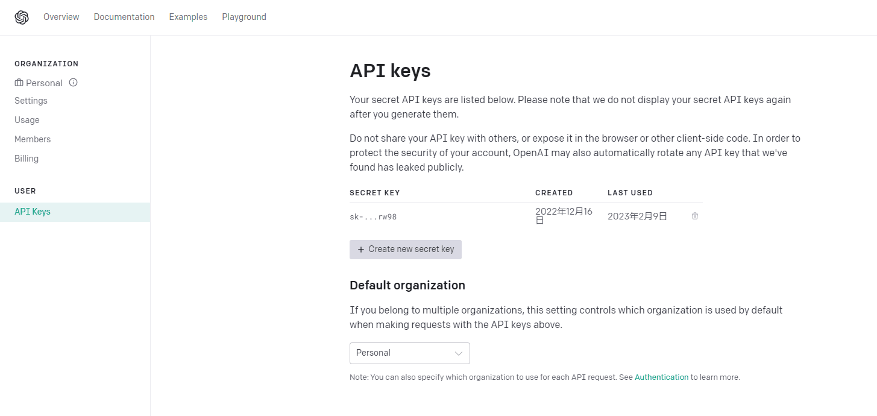Select API Keys in the sidebar
The height and width of the screenshot is (416, 877).
[75, 212]
